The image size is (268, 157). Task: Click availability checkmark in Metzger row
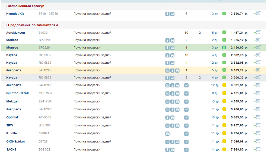tap(186, 102)
